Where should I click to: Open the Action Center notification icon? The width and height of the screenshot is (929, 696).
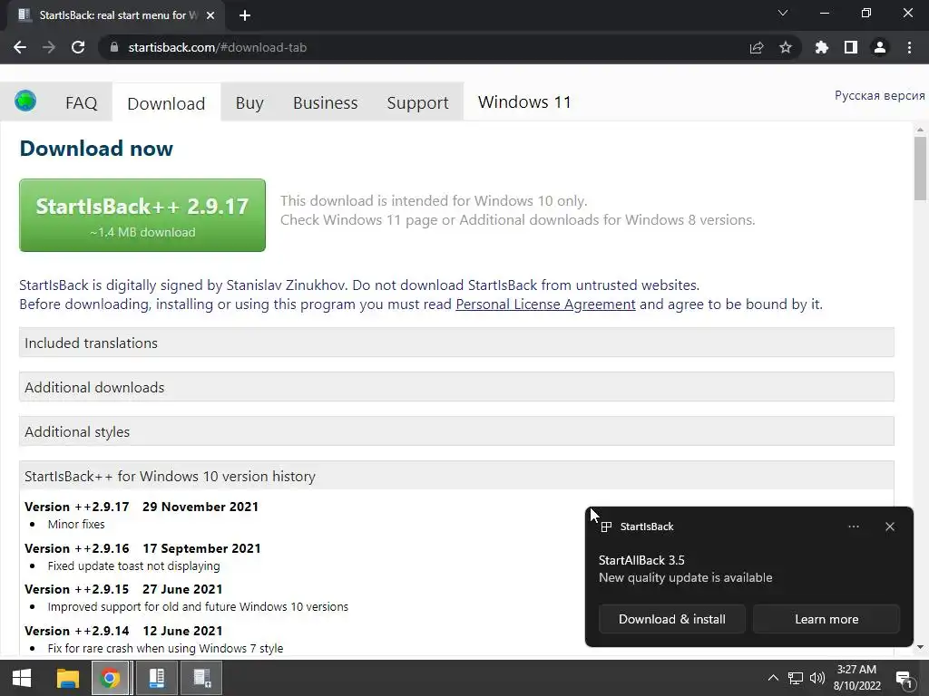click(905, 680)
